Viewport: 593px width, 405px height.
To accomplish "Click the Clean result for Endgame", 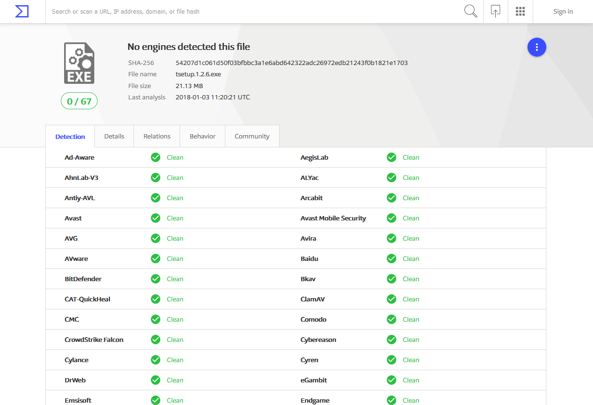I will (x=411, y=400).
